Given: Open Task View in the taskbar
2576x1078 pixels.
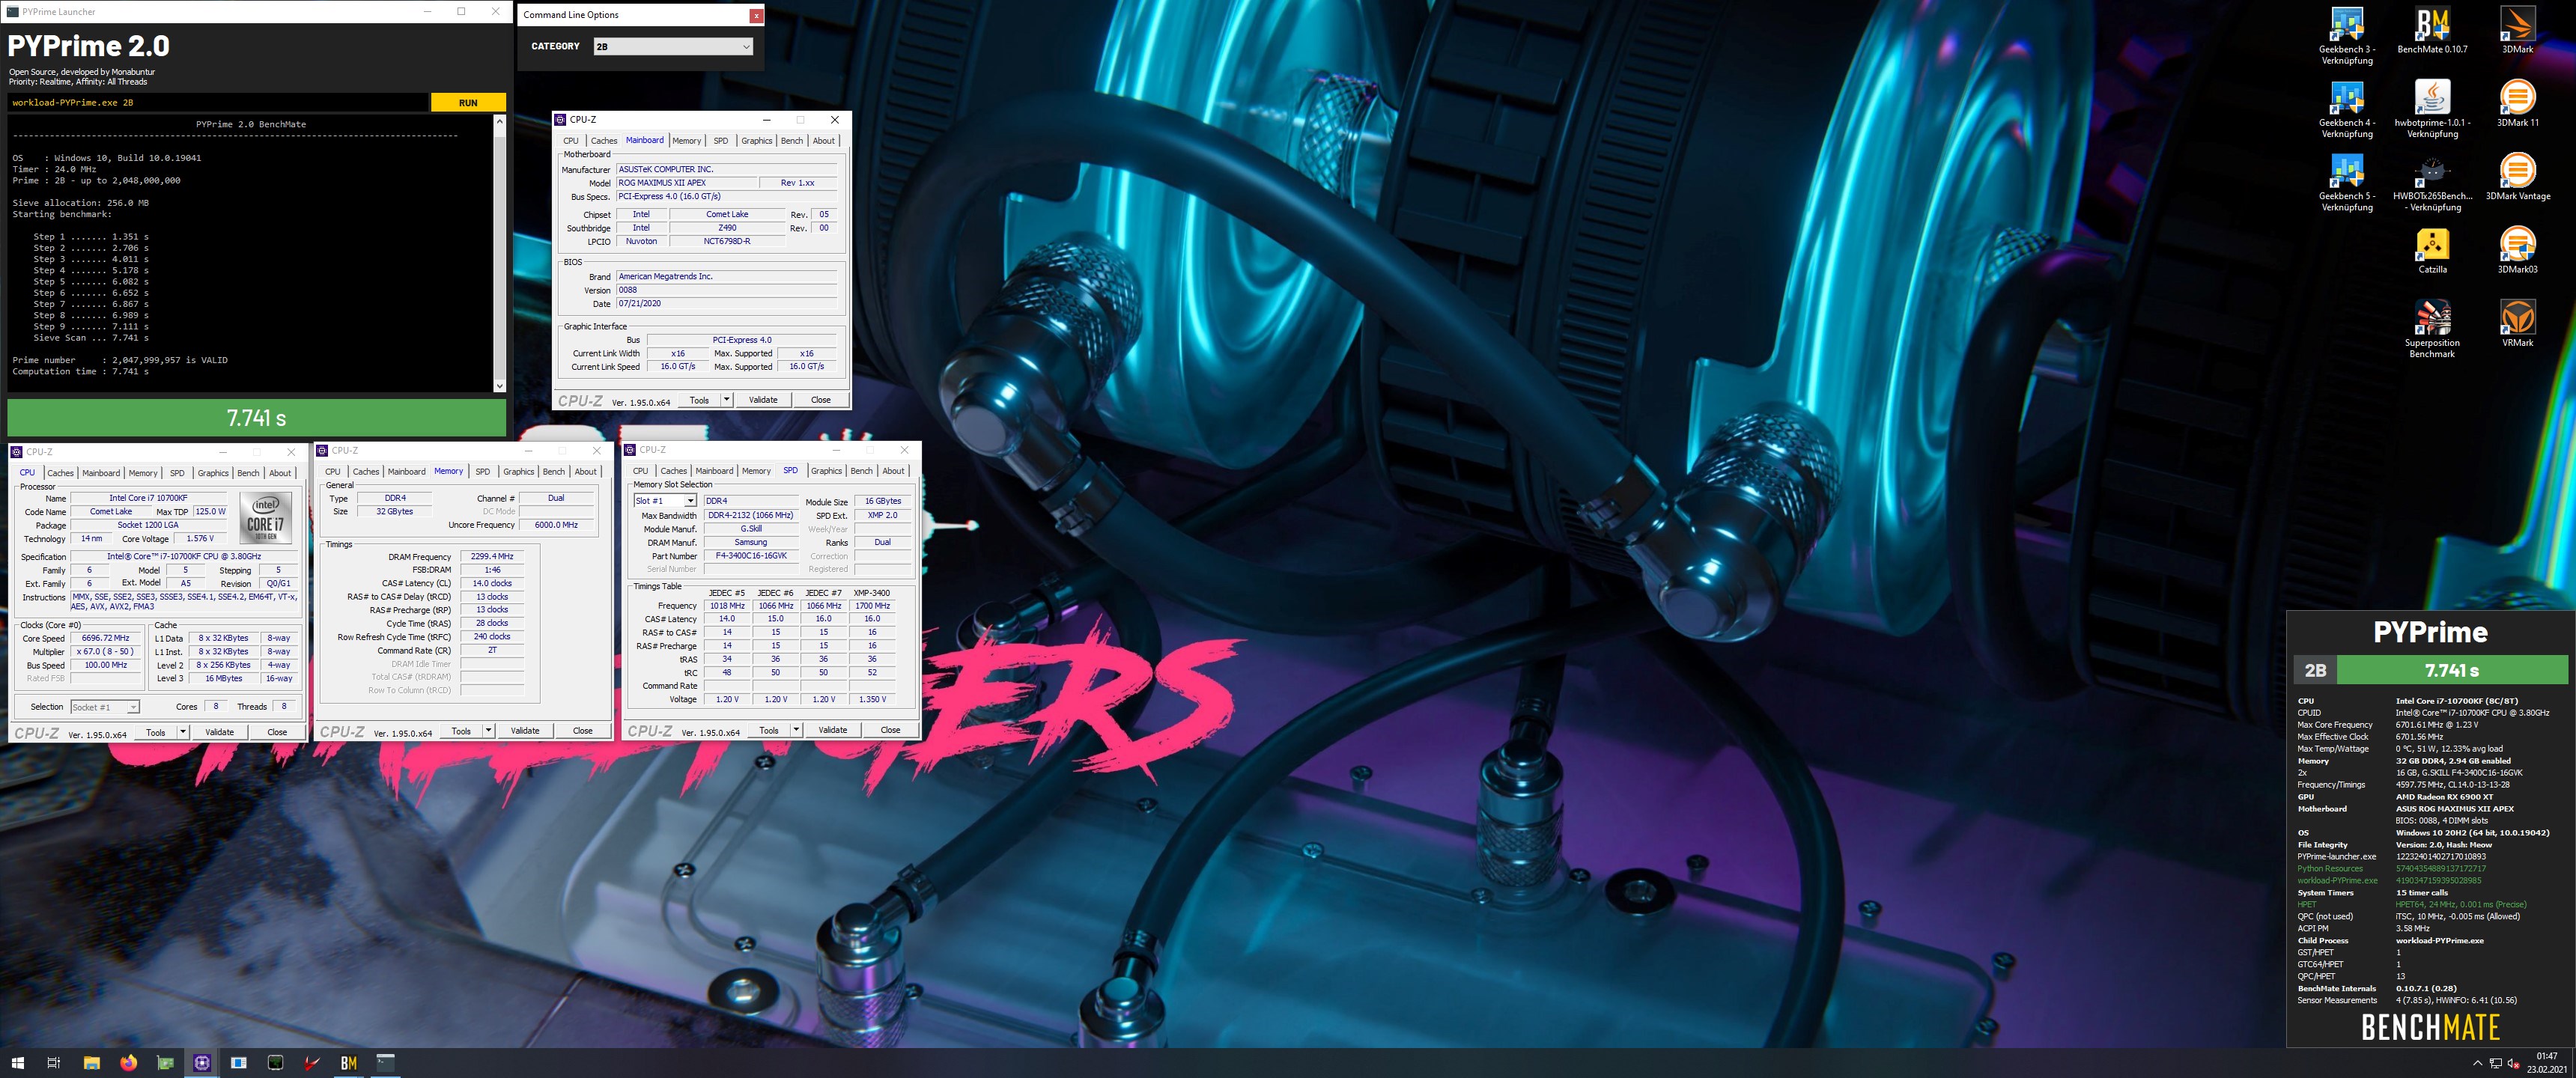Looking at the screenshot, I should tap(54, 1063).
